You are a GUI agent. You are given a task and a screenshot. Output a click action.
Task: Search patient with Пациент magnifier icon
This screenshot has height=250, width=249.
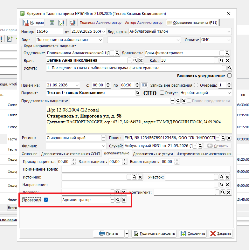[x=138, y=93]
